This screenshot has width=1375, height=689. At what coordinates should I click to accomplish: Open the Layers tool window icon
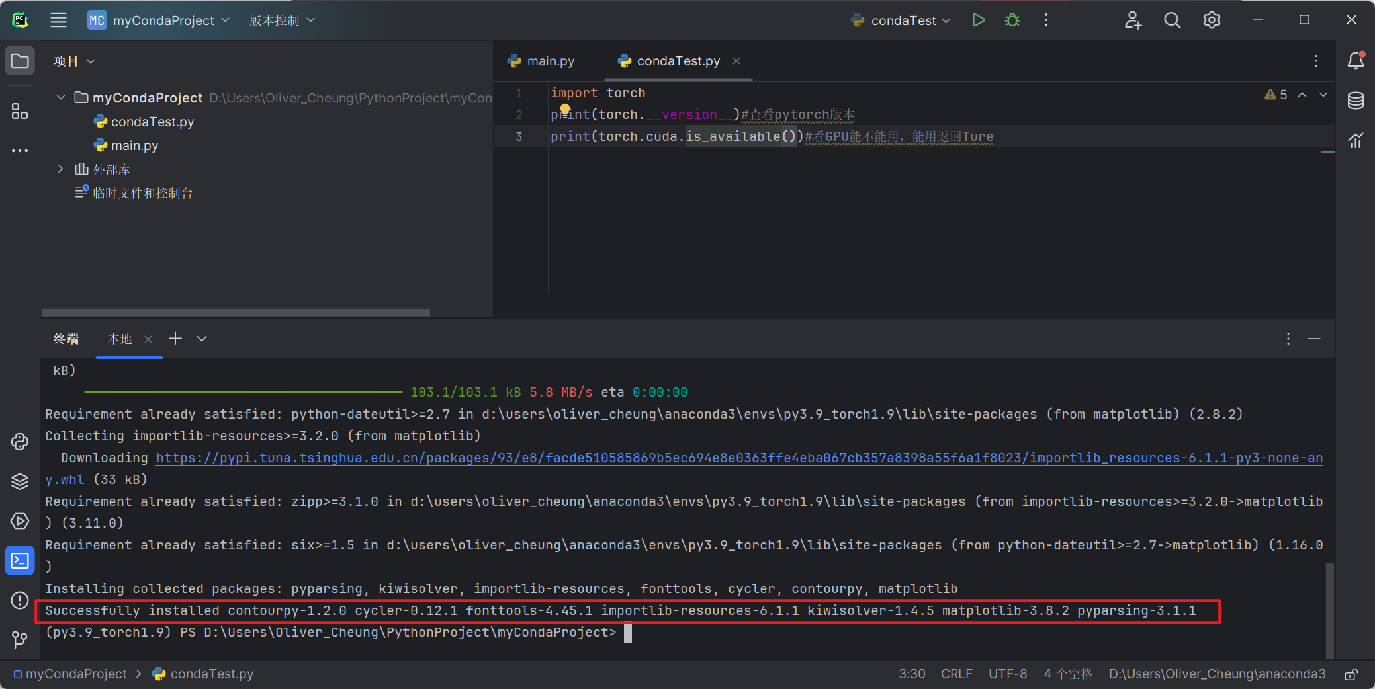pos(20,481)
